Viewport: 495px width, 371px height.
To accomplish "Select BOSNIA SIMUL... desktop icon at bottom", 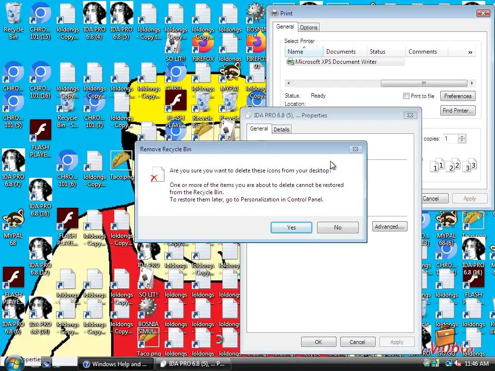I will coord(148,316).
